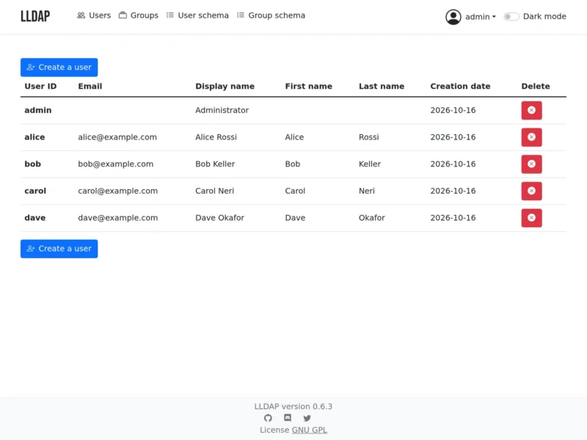Click the carol@example.com email cell

click(117, 191)
